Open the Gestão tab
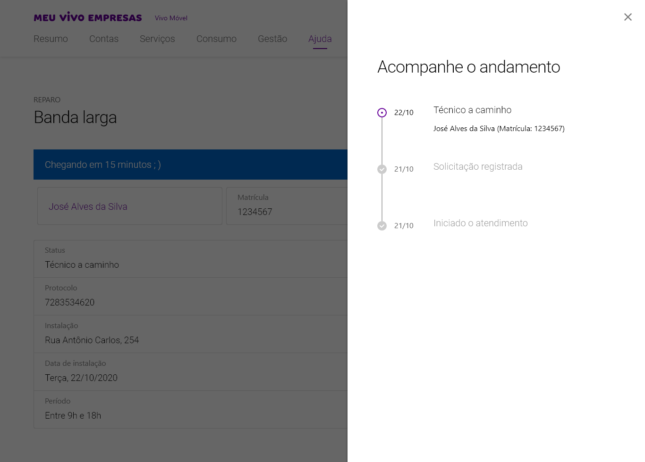This screenshot has height=462, width=645. tap(272, 39)
